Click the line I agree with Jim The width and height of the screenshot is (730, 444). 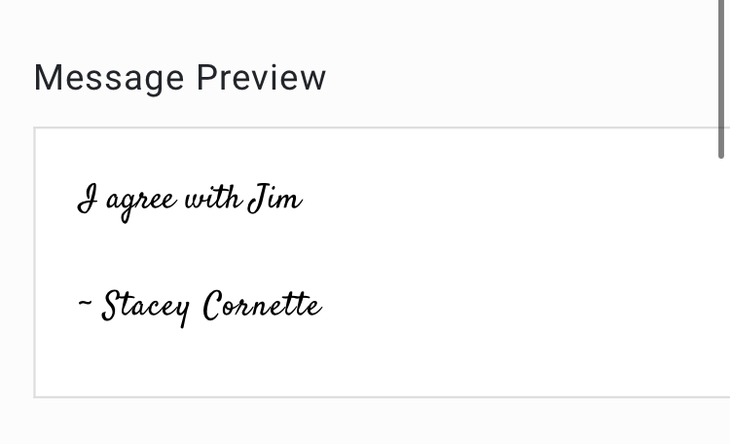[190, 201]
